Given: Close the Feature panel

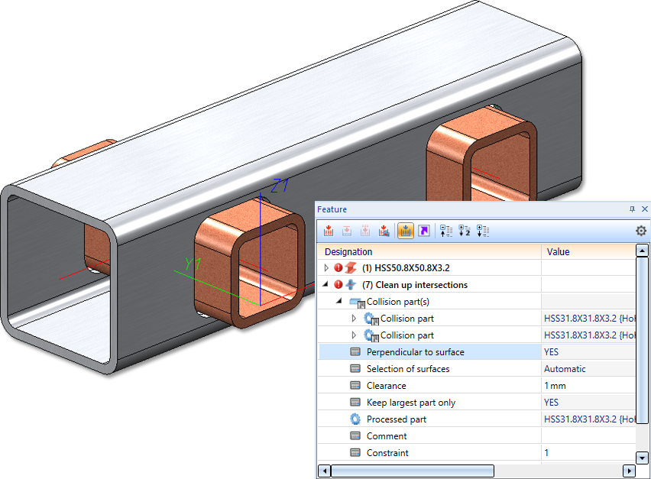Looking at the screenshot, I should coord(645,209).
